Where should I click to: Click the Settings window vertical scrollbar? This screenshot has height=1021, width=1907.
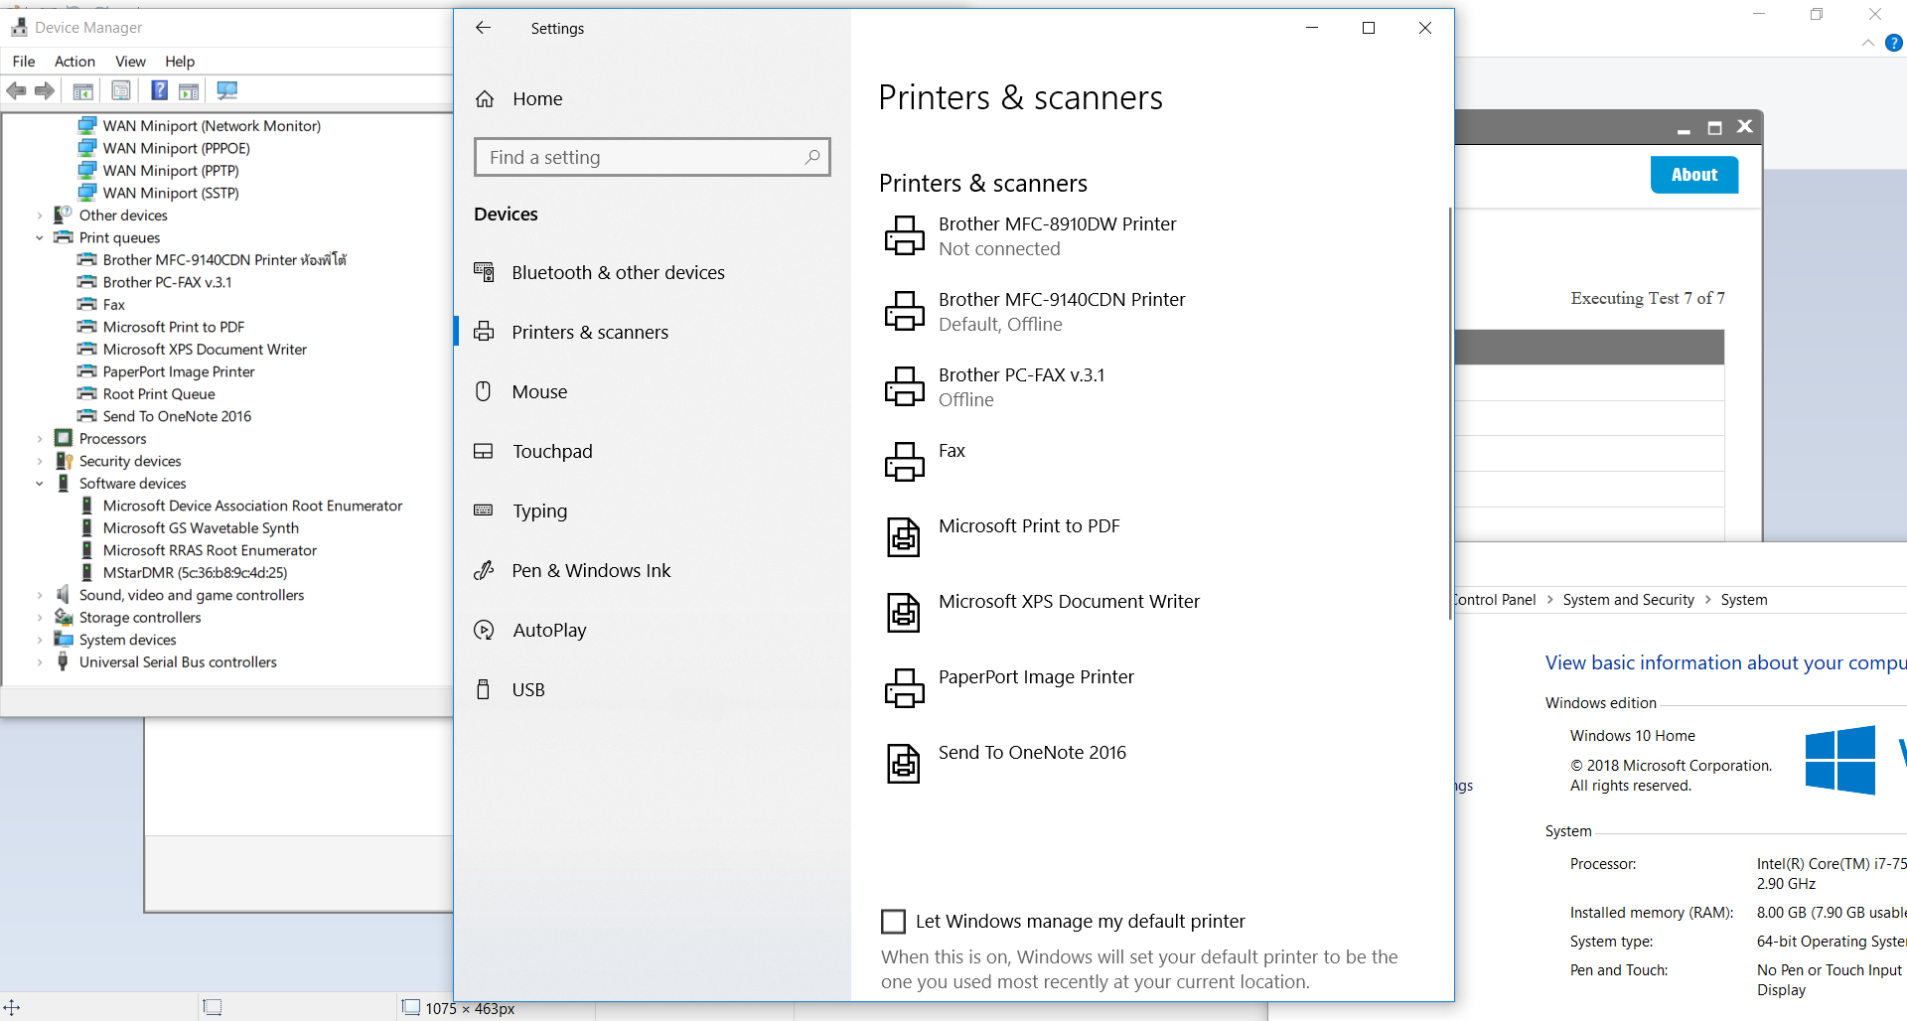point(1449,412)
